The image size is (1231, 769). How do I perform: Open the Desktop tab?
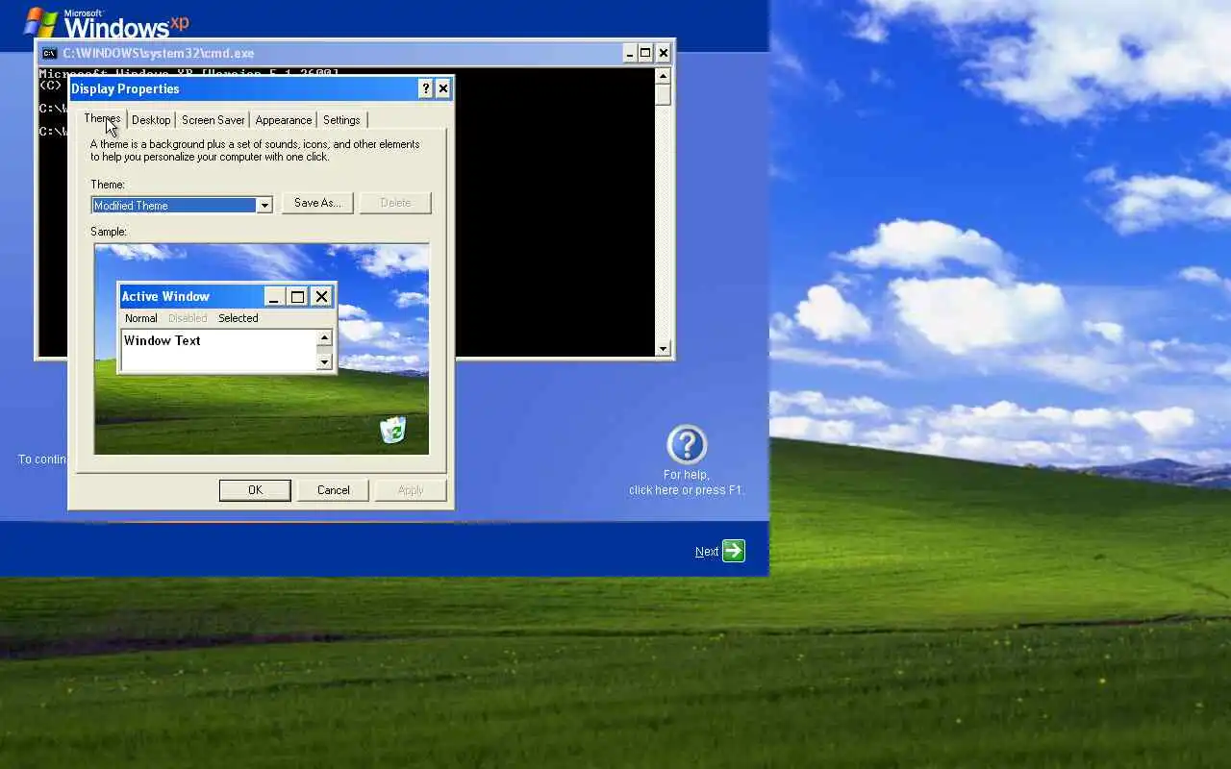pos(151,120)
